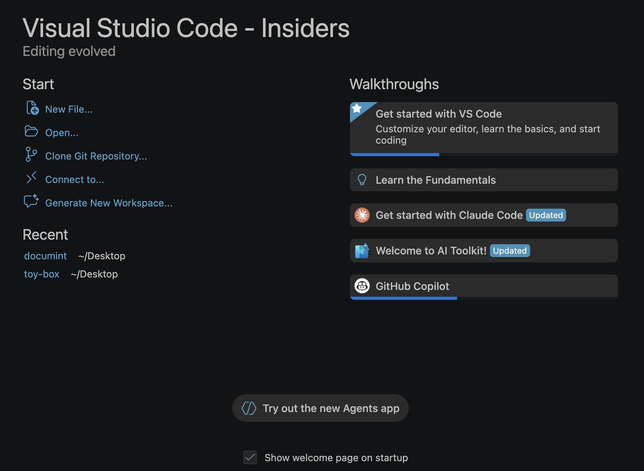Screen dimensions: 644x471
Task: Open the toy-box recent project
Action: pyautogui.click(x=42, y=274)
